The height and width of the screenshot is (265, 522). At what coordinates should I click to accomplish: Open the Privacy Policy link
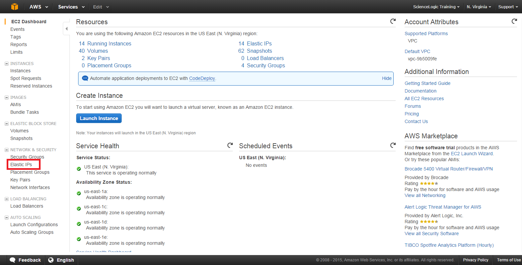[x=476, y=260]
